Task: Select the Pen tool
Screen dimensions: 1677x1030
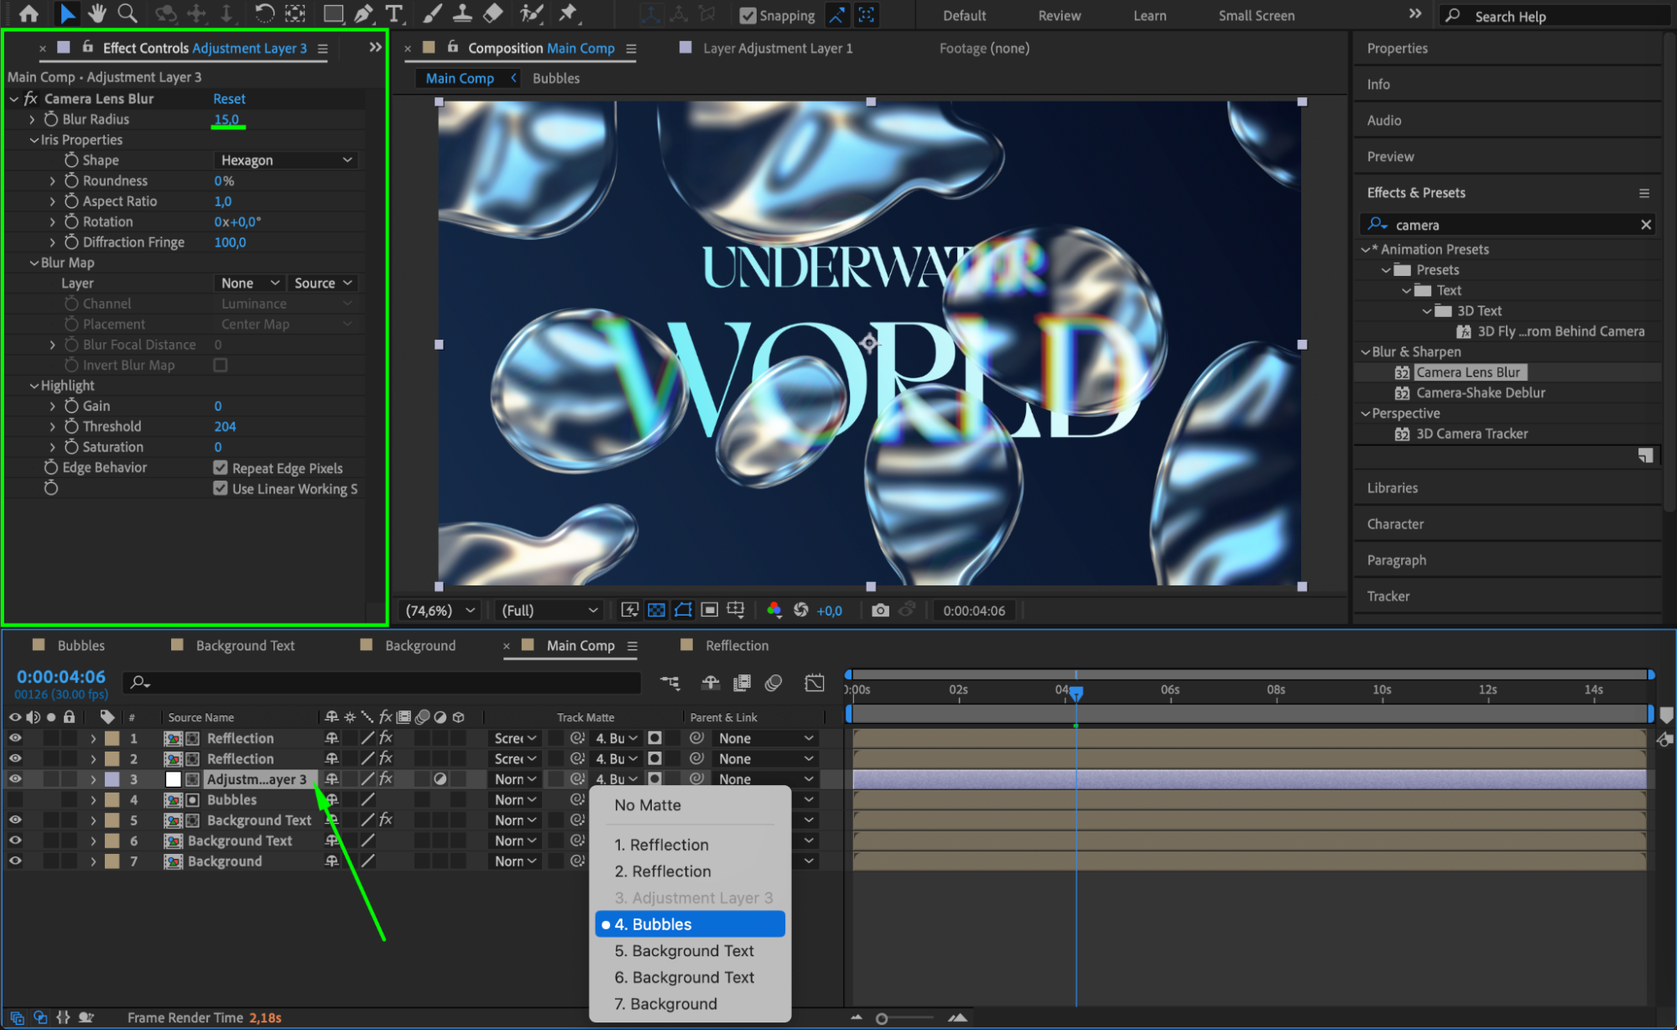Action: (363, 13)
